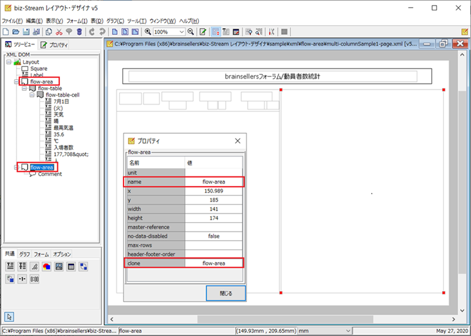The width and height of the screenshot is (471, 336).
Task: Select the shapes tool with red circle
Action: point(46,266)
